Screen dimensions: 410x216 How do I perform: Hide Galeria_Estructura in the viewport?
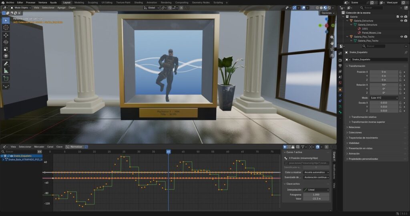402,21
